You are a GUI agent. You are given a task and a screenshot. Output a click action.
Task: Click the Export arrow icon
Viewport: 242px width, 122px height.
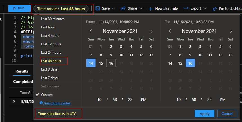tap(186, 8)
